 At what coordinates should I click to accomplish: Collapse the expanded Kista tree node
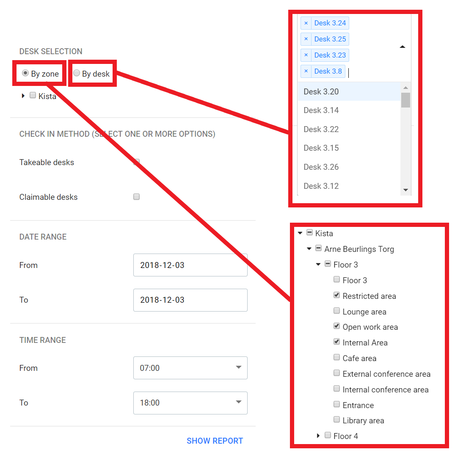point(300,233)
